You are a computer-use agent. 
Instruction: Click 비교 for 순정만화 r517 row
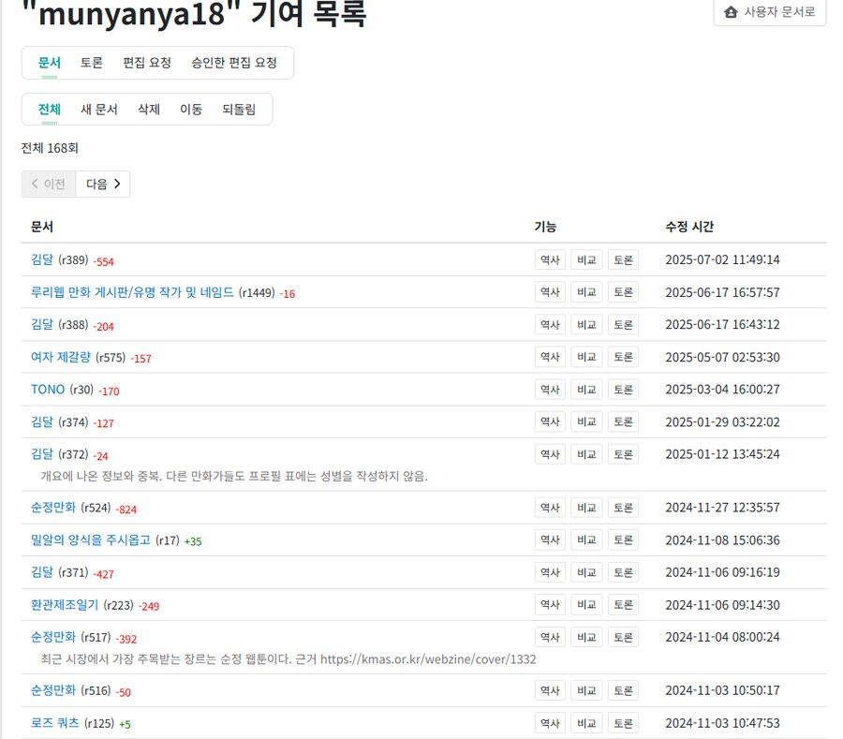pos(586,638)
